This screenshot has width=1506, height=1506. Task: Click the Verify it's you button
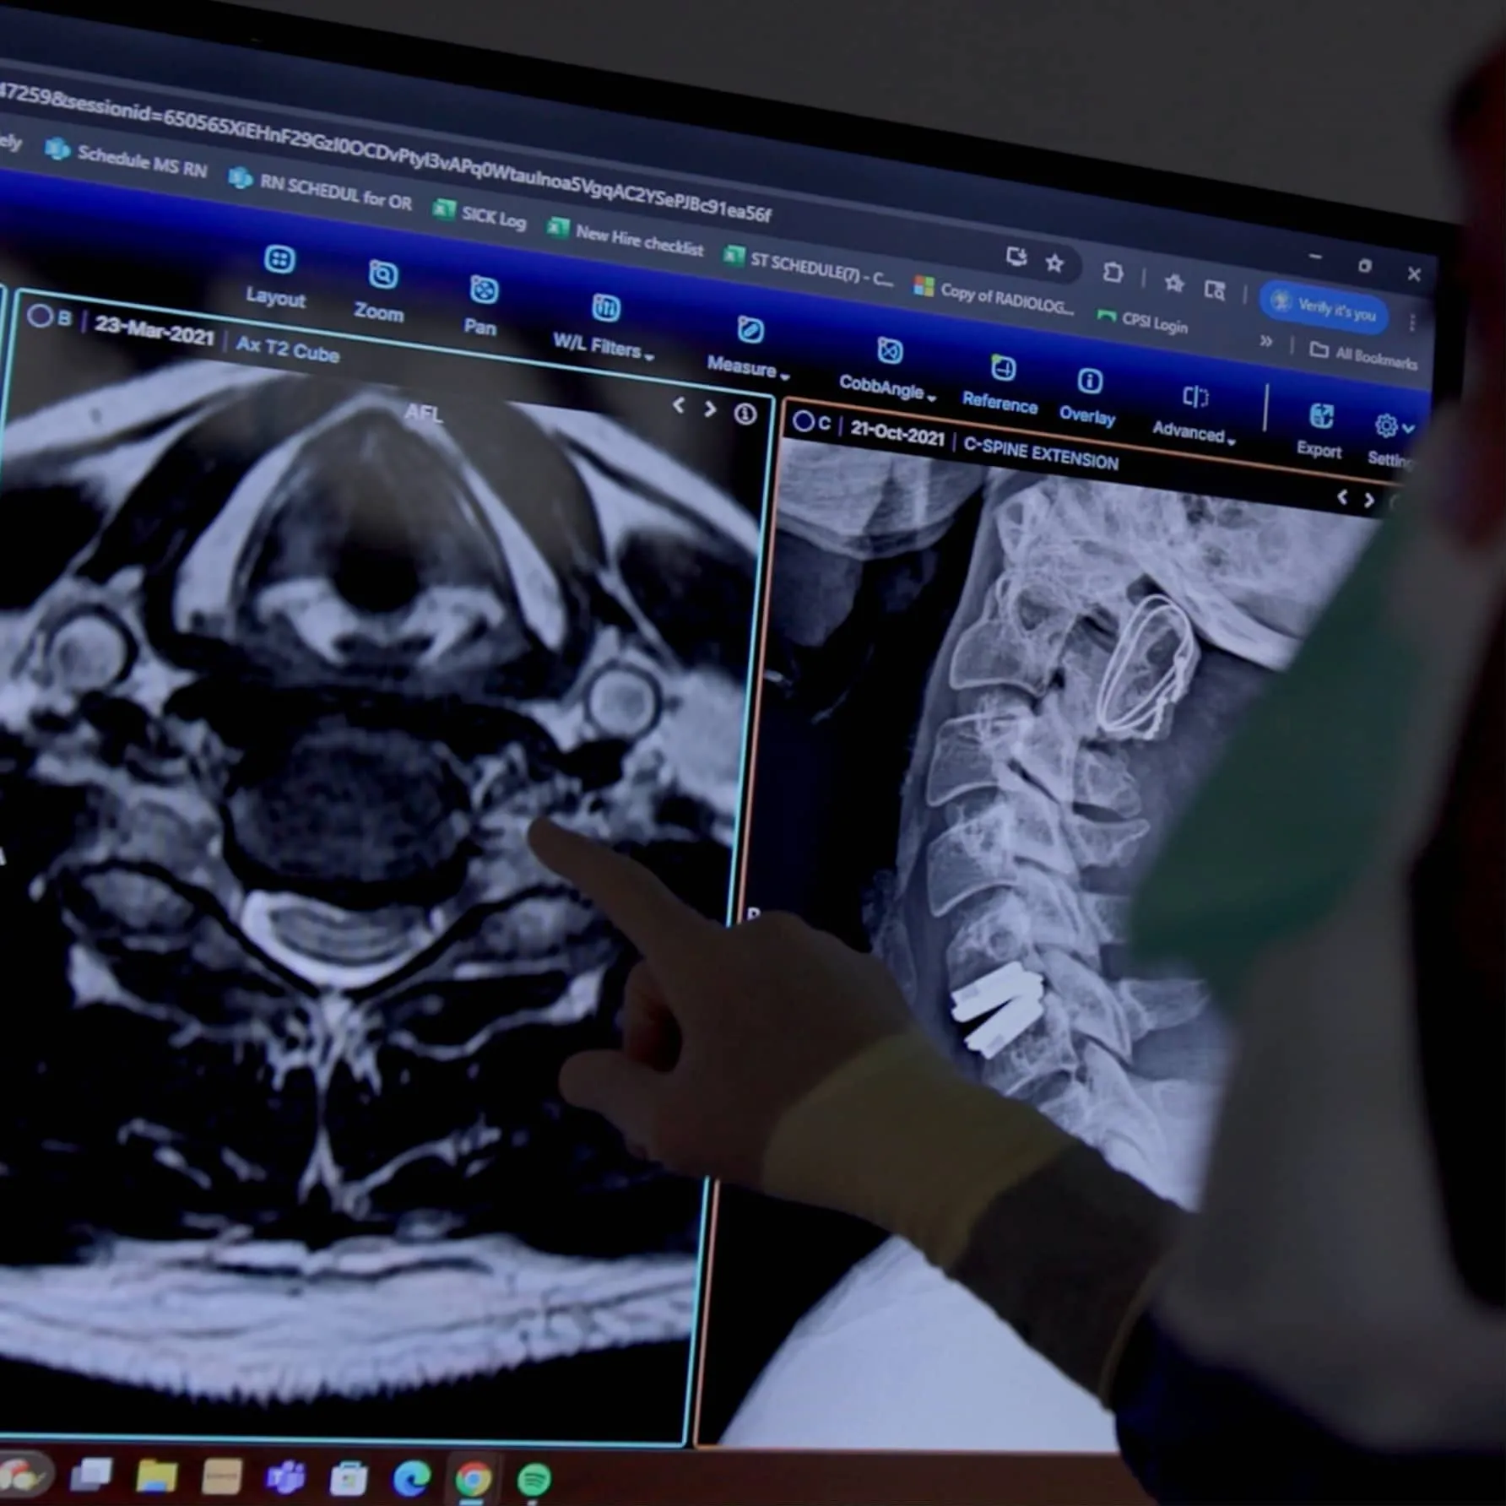[x=1325, y=312]
